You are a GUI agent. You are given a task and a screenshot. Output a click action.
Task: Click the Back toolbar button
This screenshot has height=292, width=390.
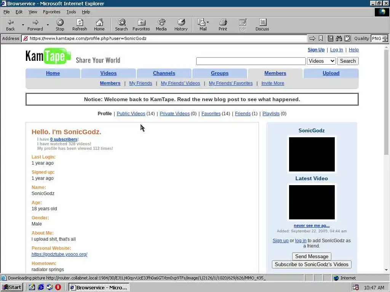coord(10,25)
